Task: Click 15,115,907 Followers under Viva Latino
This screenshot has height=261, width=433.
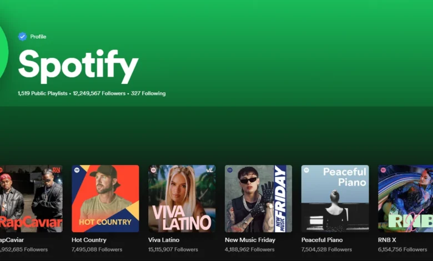Action: pos(173,249)
